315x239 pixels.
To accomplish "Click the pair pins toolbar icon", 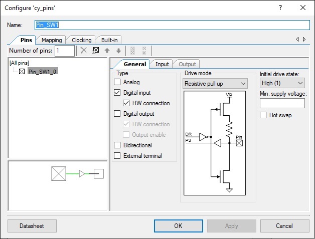I will 132,51.
